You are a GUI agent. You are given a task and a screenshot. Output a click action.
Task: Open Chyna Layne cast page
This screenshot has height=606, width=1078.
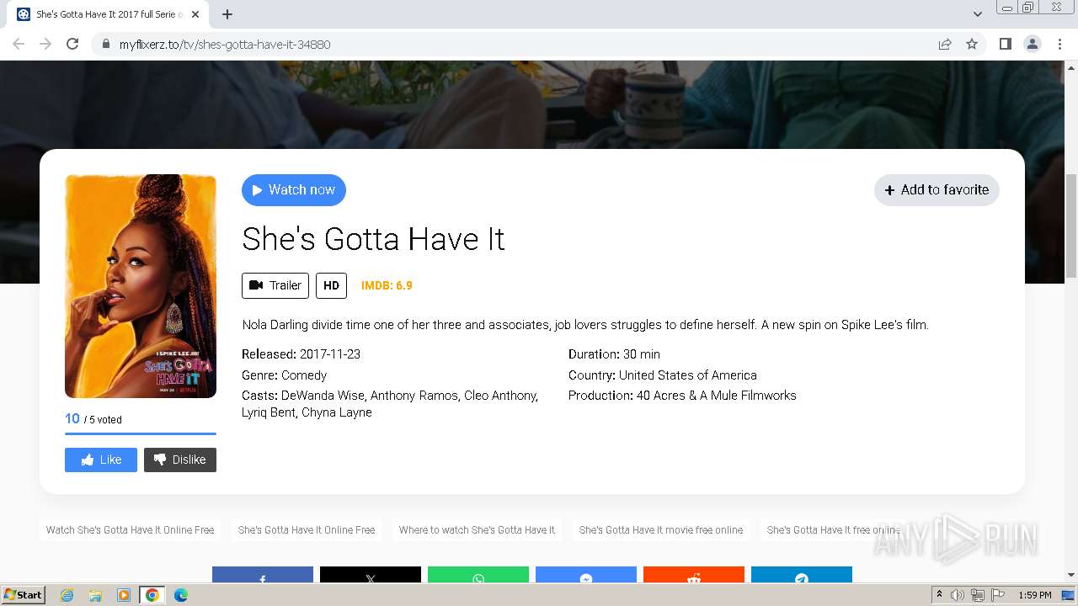click(x=337, y=412)
